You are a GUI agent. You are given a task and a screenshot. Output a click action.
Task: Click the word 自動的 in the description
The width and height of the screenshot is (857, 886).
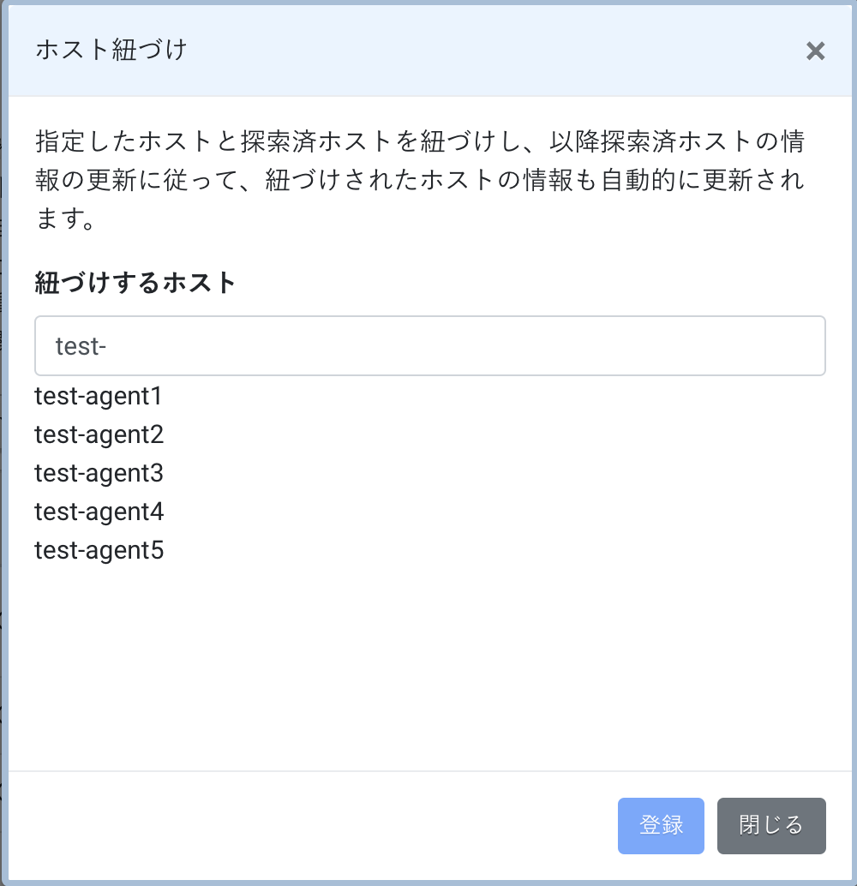[638, 180]
